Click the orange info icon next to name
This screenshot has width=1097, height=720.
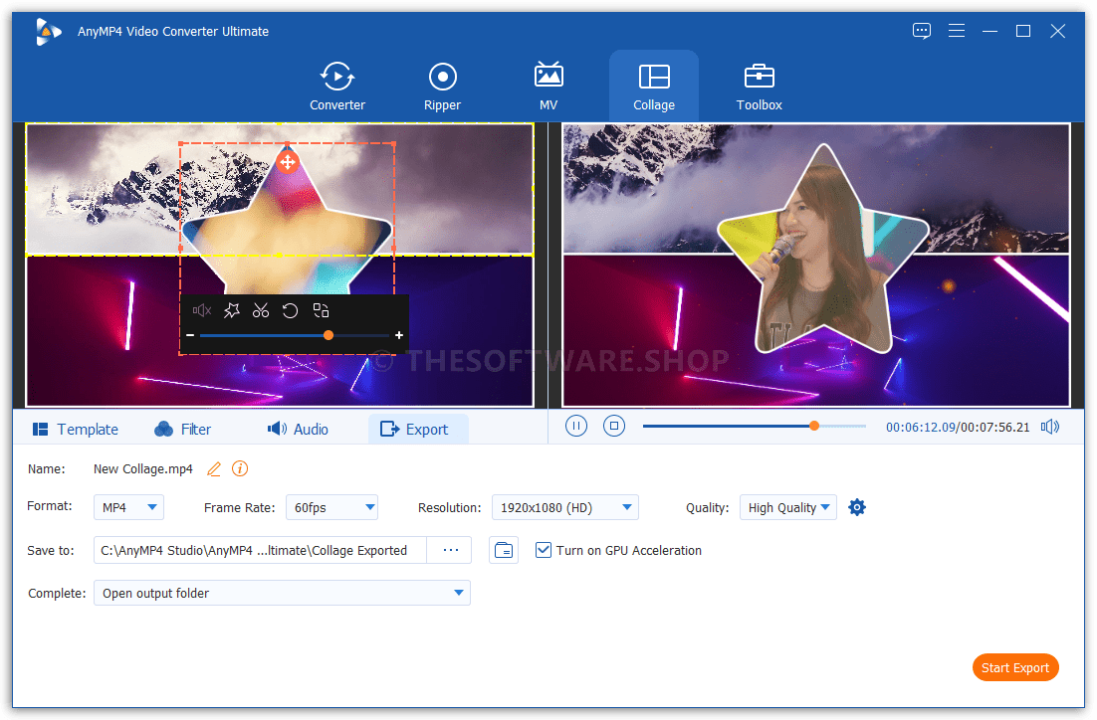(x=239, y=468)
